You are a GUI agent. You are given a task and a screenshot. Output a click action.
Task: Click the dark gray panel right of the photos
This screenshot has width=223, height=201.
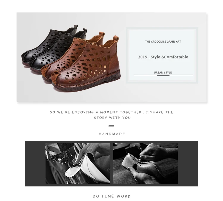pyautogui.click(x=188, y=164)
